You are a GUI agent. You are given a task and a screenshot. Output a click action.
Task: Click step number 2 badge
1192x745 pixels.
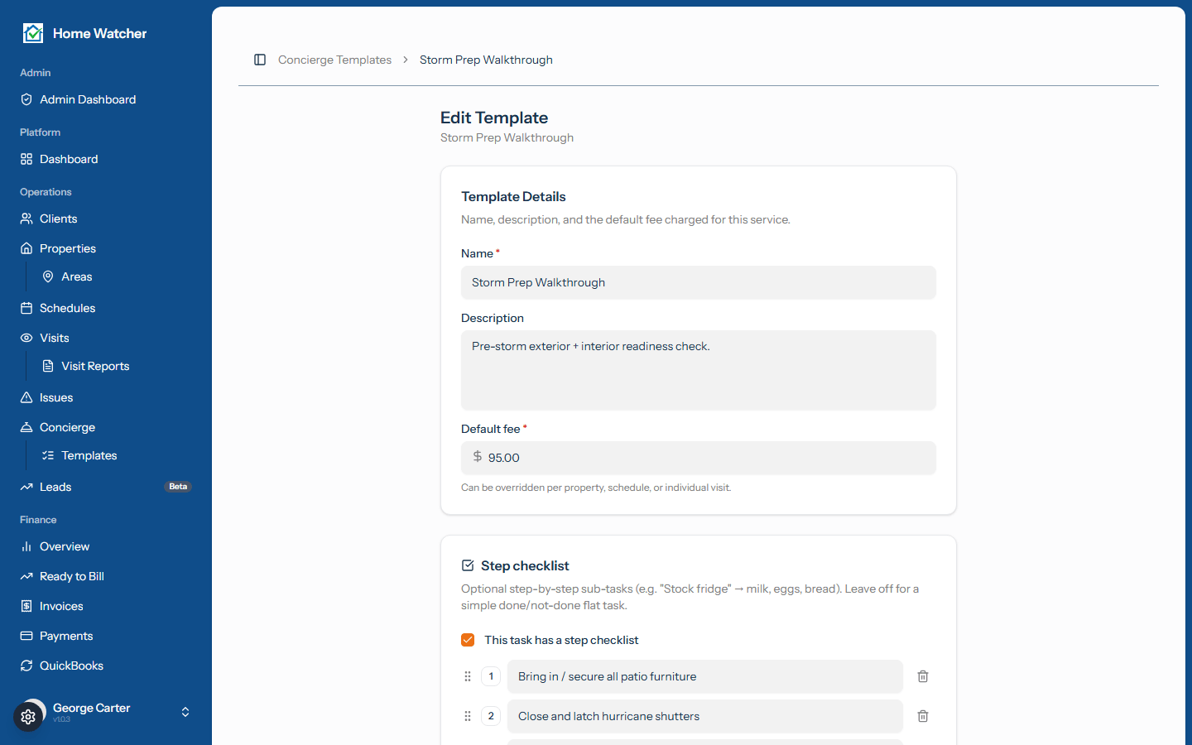point(491,716)
